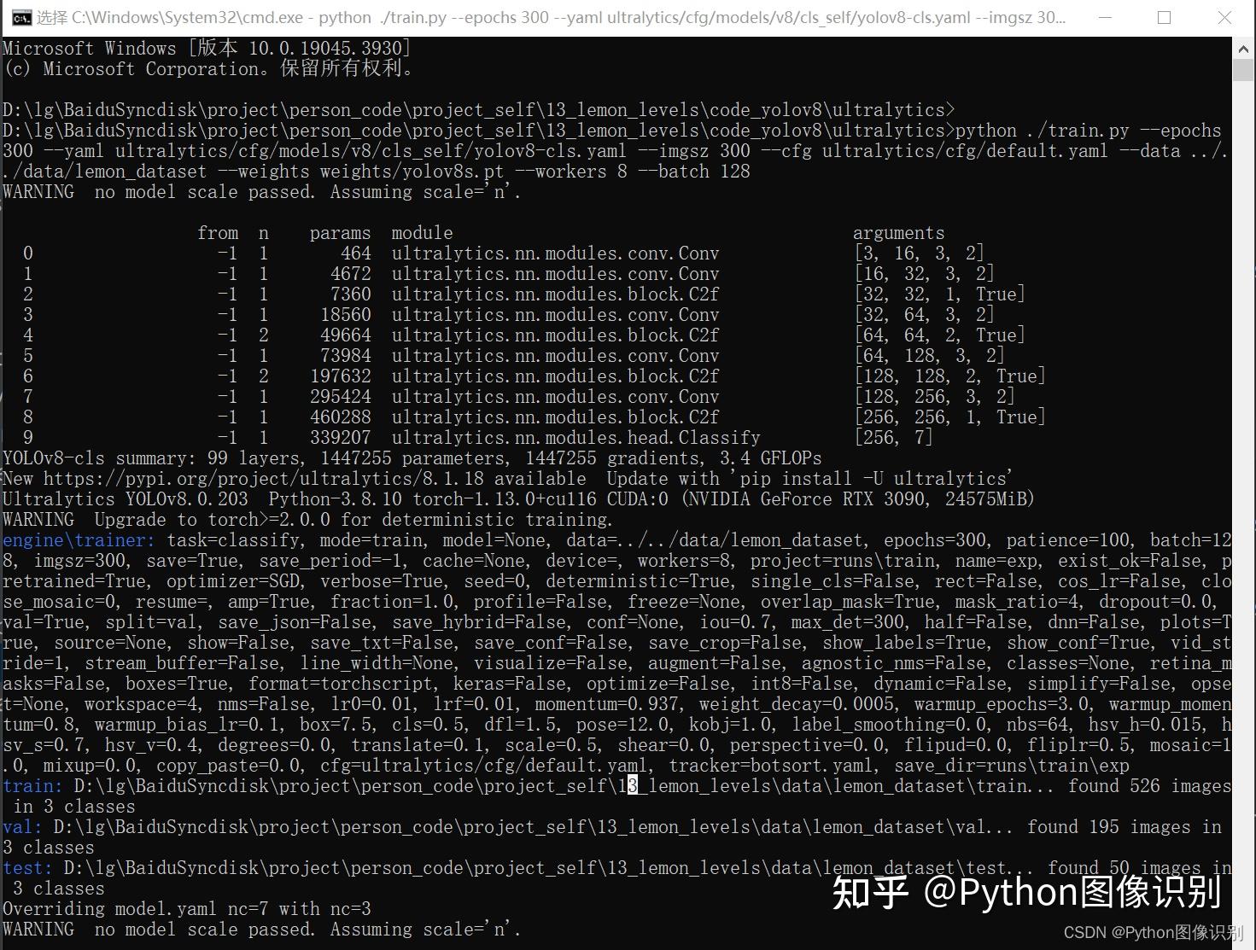Image resolution: width=1256 pixels, height=950 pixels.
Task: Click the scrollbar up arrow
Action: 1245,48
